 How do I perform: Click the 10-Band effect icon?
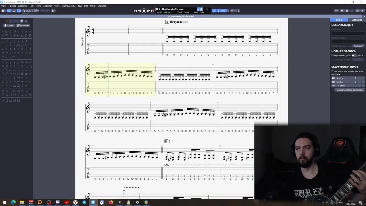click(333, 86)
